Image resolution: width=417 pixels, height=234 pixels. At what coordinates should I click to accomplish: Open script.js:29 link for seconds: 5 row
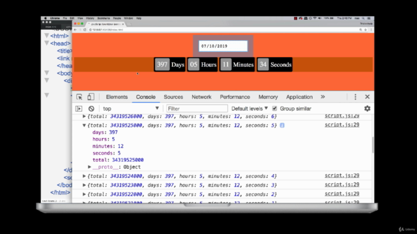point(341,125)
